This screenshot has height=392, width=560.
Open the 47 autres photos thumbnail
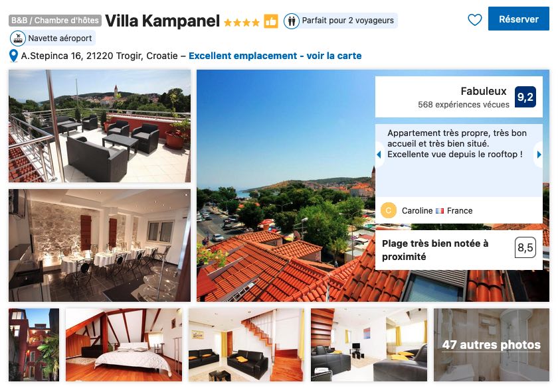492,345
